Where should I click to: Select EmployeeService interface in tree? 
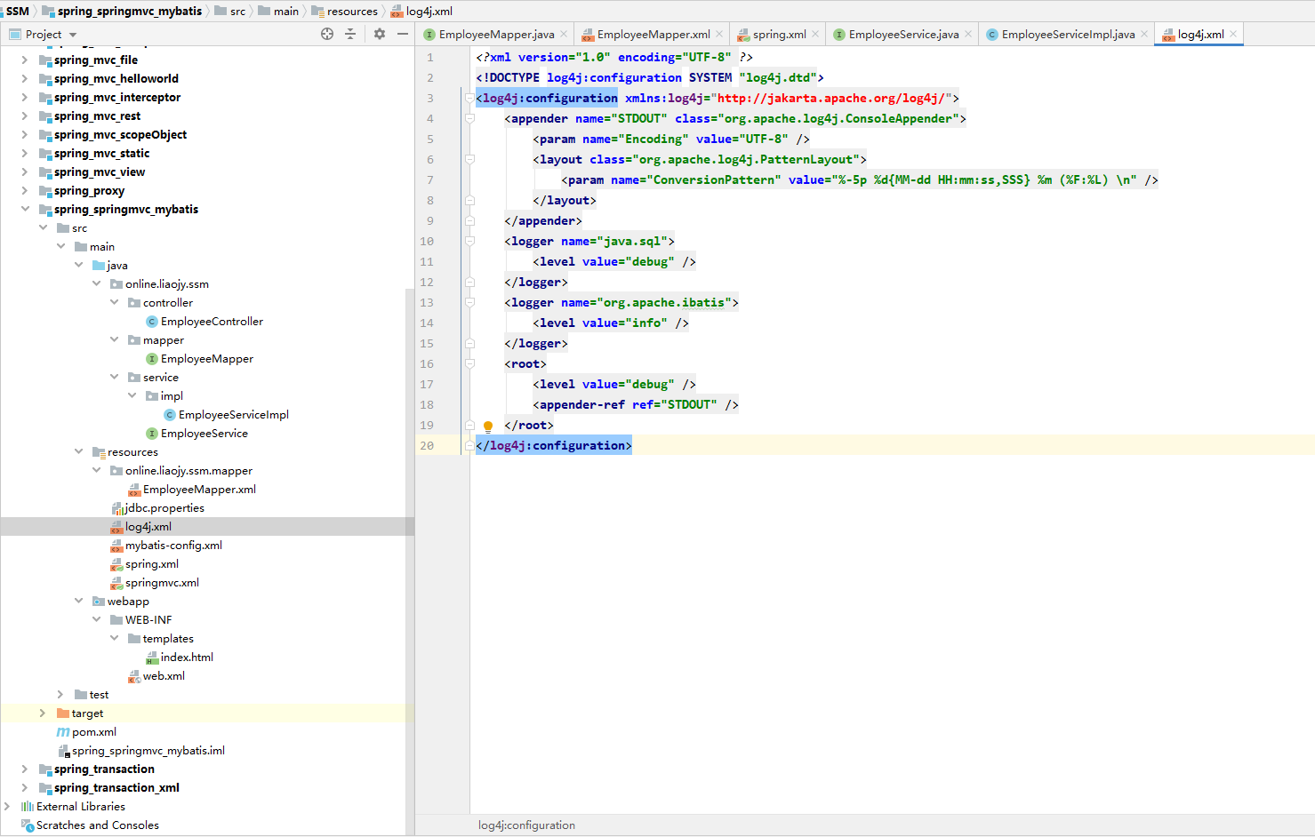(x=204, y=434)
